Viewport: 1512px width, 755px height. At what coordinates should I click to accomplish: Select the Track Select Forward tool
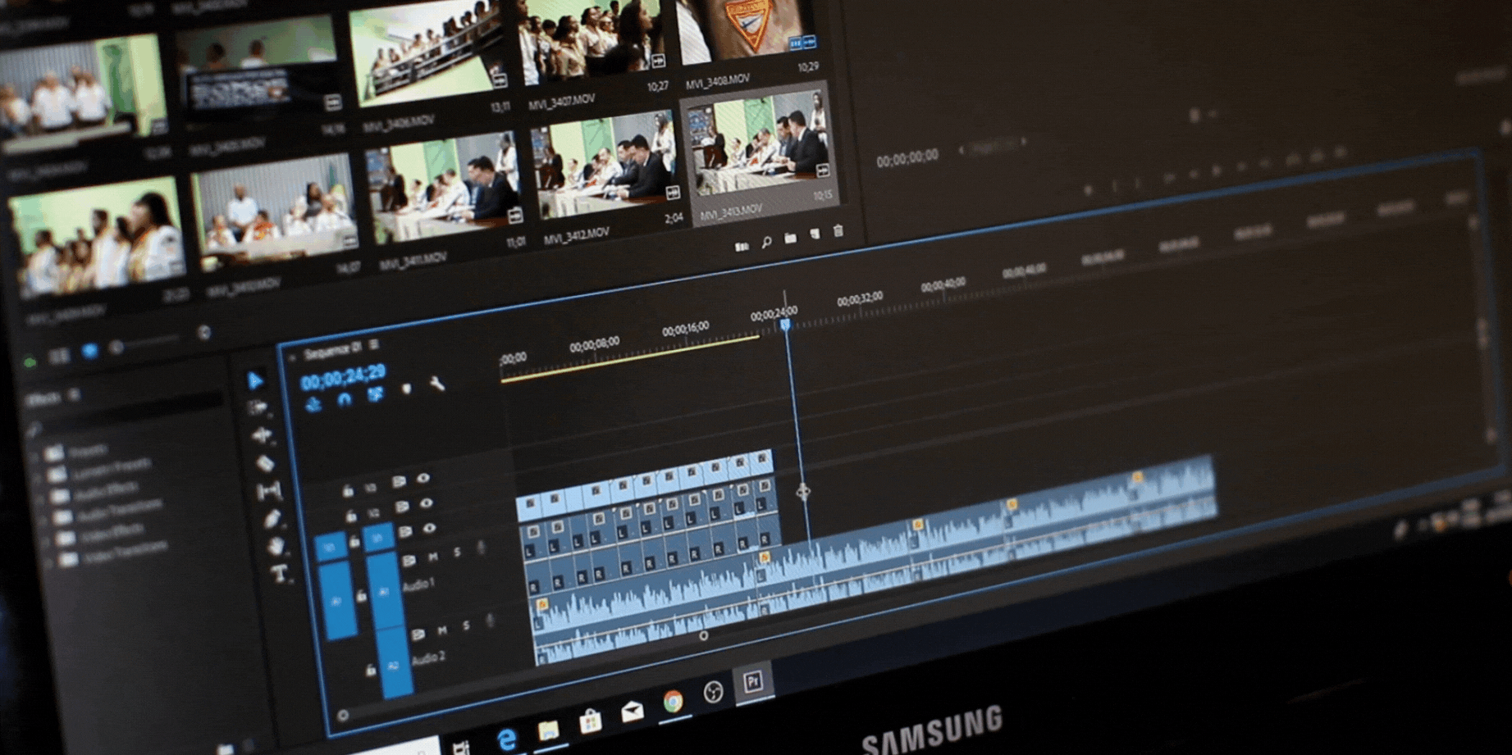point(258,407)
